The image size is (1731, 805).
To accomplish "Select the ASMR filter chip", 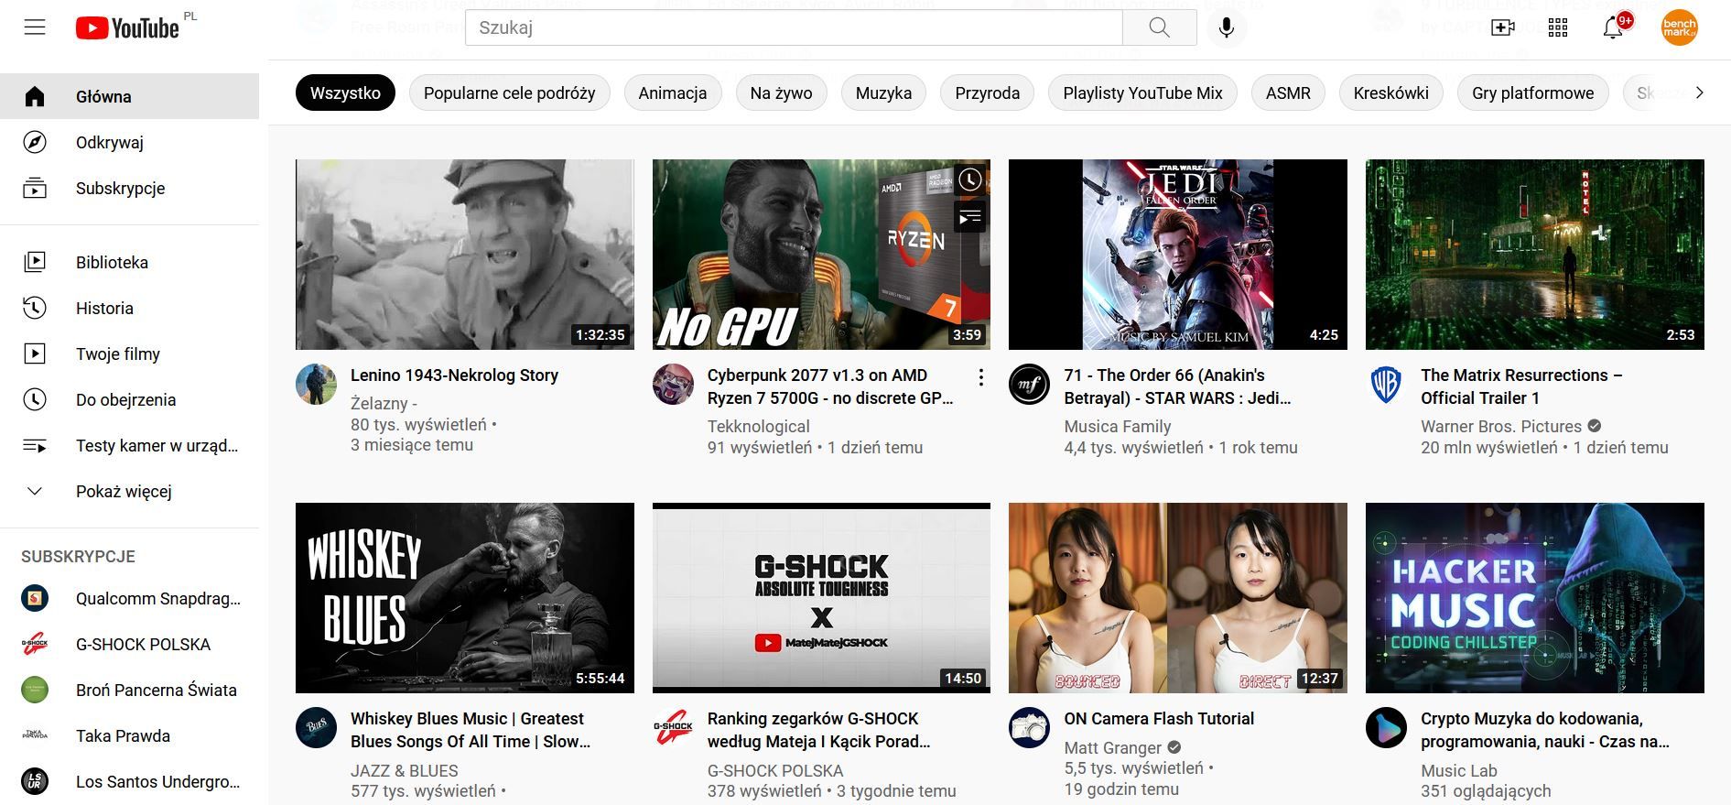I will click(1288, 92).
